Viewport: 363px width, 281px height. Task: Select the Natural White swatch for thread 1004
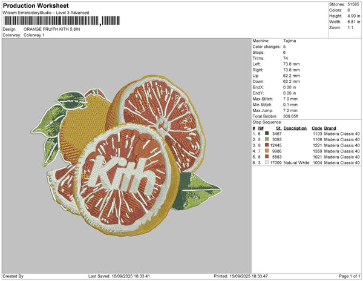coord(267,162)
